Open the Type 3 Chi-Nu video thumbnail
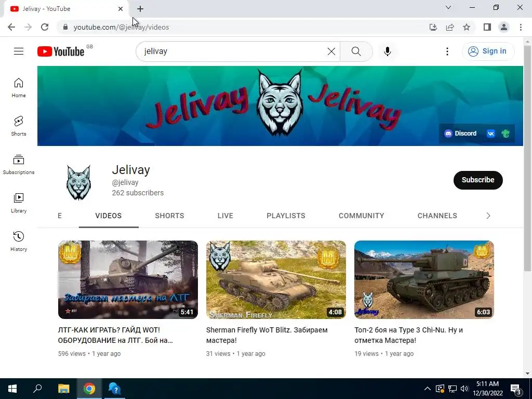The width and height of the screenshot is (532, 399). [x=424, y=280]
